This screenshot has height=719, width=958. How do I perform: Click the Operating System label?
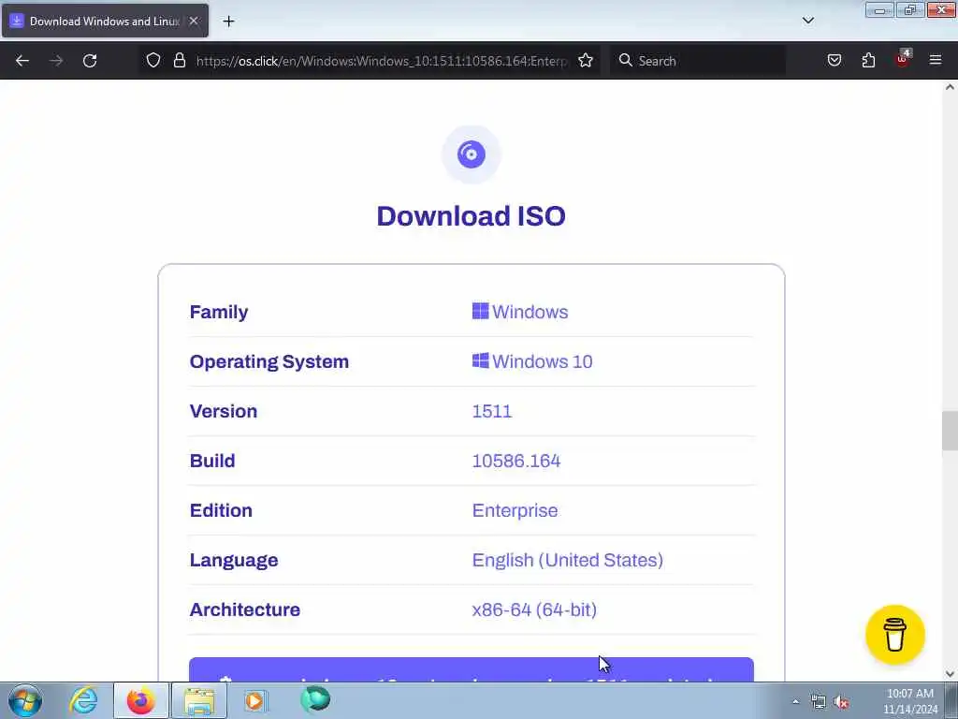pyautogui.click(x=269, y=361)
